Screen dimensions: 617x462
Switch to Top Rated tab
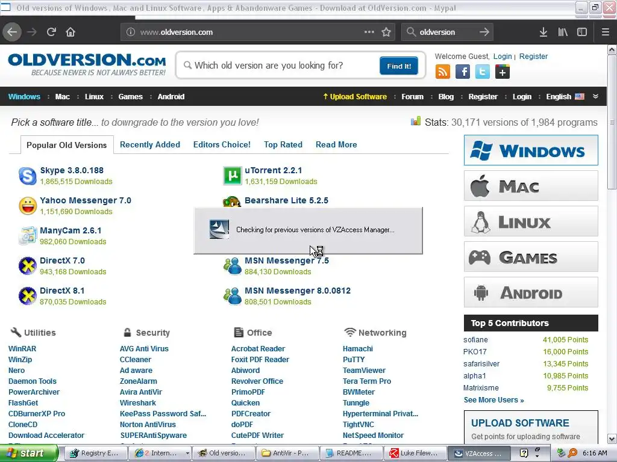pos(283,144)
